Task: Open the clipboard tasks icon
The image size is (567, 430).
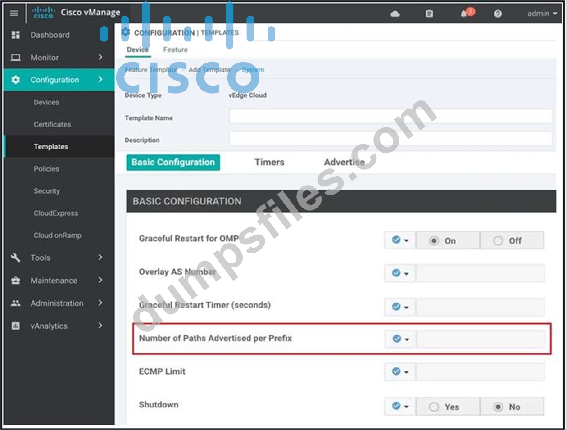Action: click(x=429, y=14)
